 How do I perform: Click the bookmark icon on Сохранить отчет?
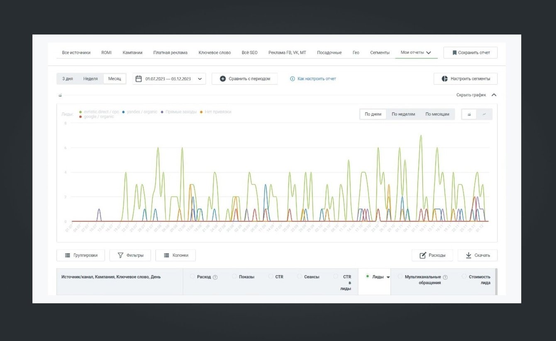tap(454, 53)
